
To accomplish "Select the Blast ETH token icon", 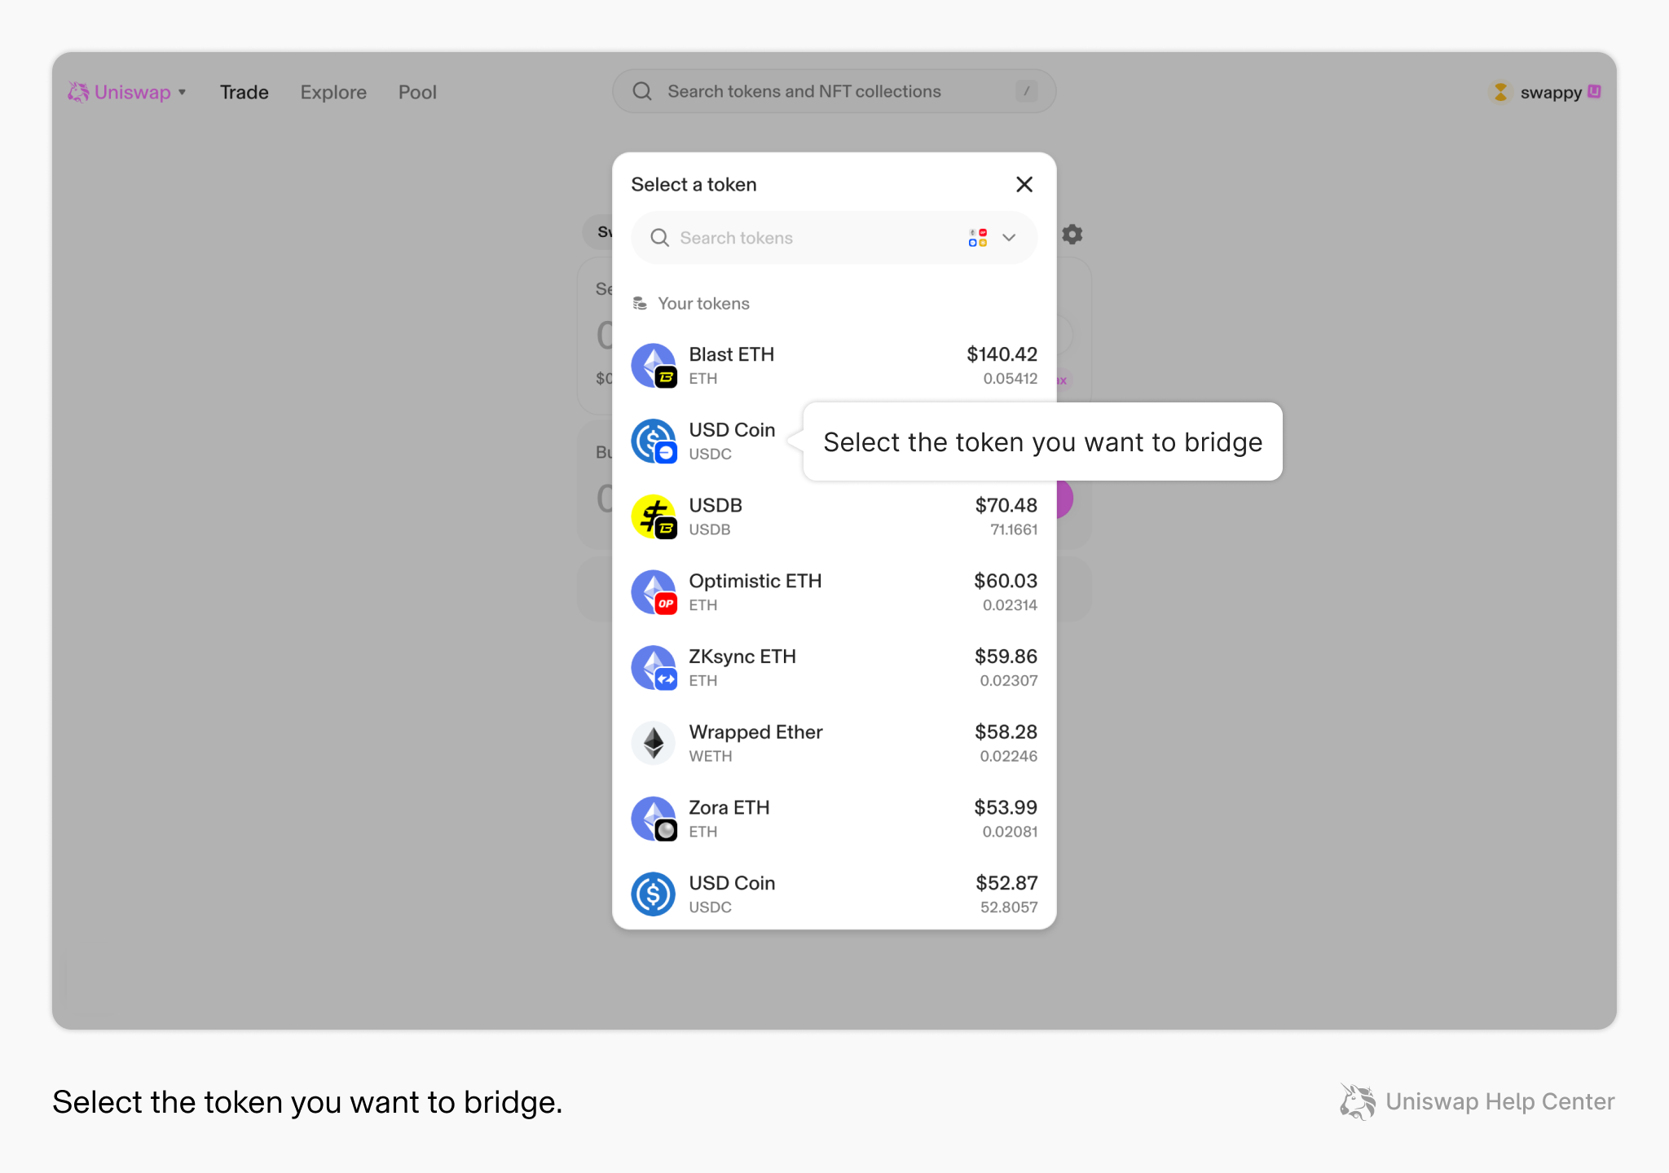I will pos(654,365).
